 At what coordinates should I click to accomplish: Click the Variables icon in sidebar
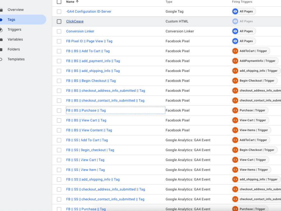point(1,39)
